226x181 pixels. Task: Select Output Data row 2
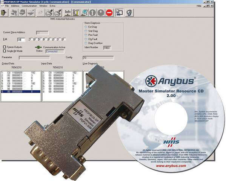(x=21, y=75)
